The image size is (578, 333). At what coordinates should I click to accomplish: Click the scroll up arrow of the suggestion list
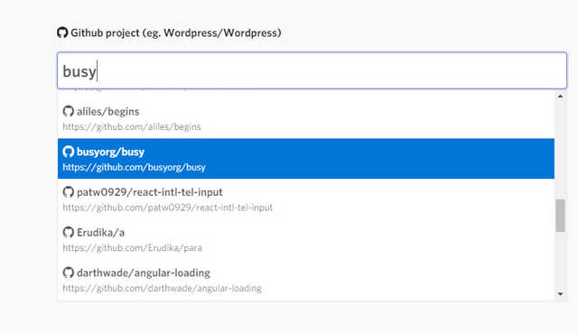click(x=560, y=97)
